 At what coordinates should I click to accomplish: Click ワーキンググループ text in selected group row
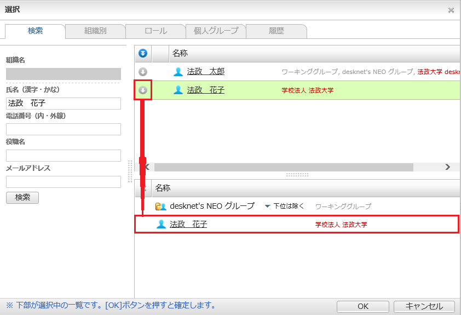pyautogui.click(x=343, y=207)
